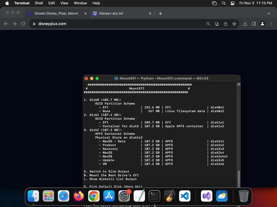Open Google Chrome from the Dock
This screenshot has height=207, width=277.
[94, 196]
